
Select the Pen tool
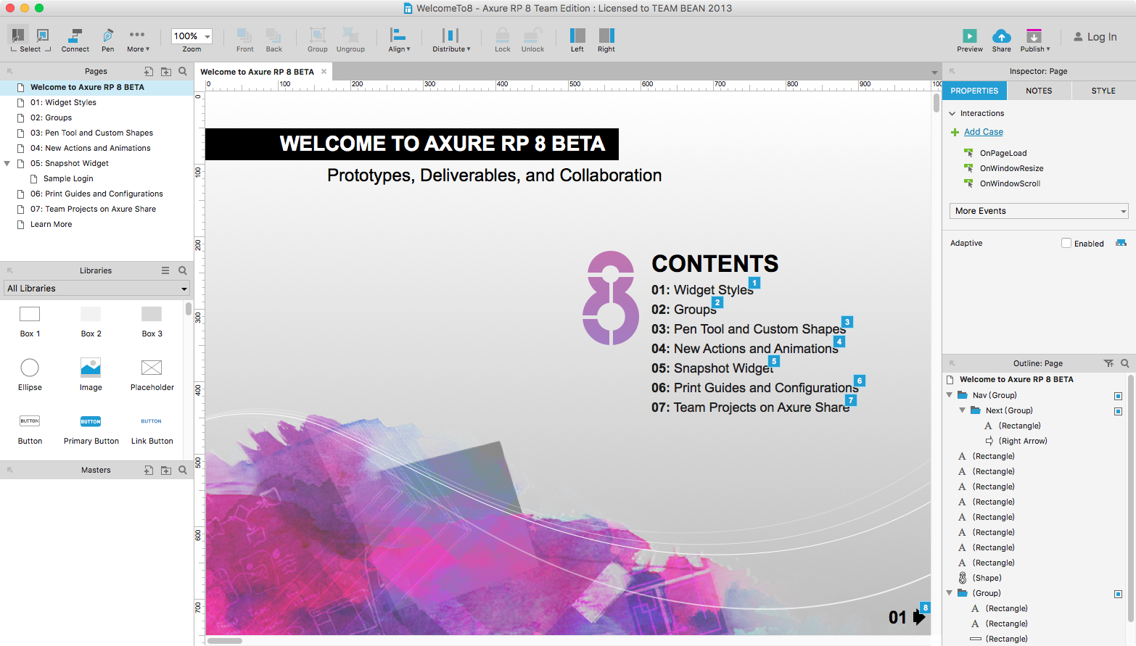tap(107, 40)
